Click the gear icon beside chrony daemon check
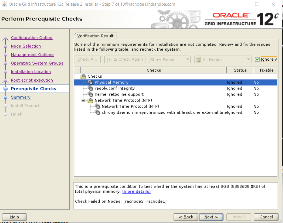 pos(97,112)
